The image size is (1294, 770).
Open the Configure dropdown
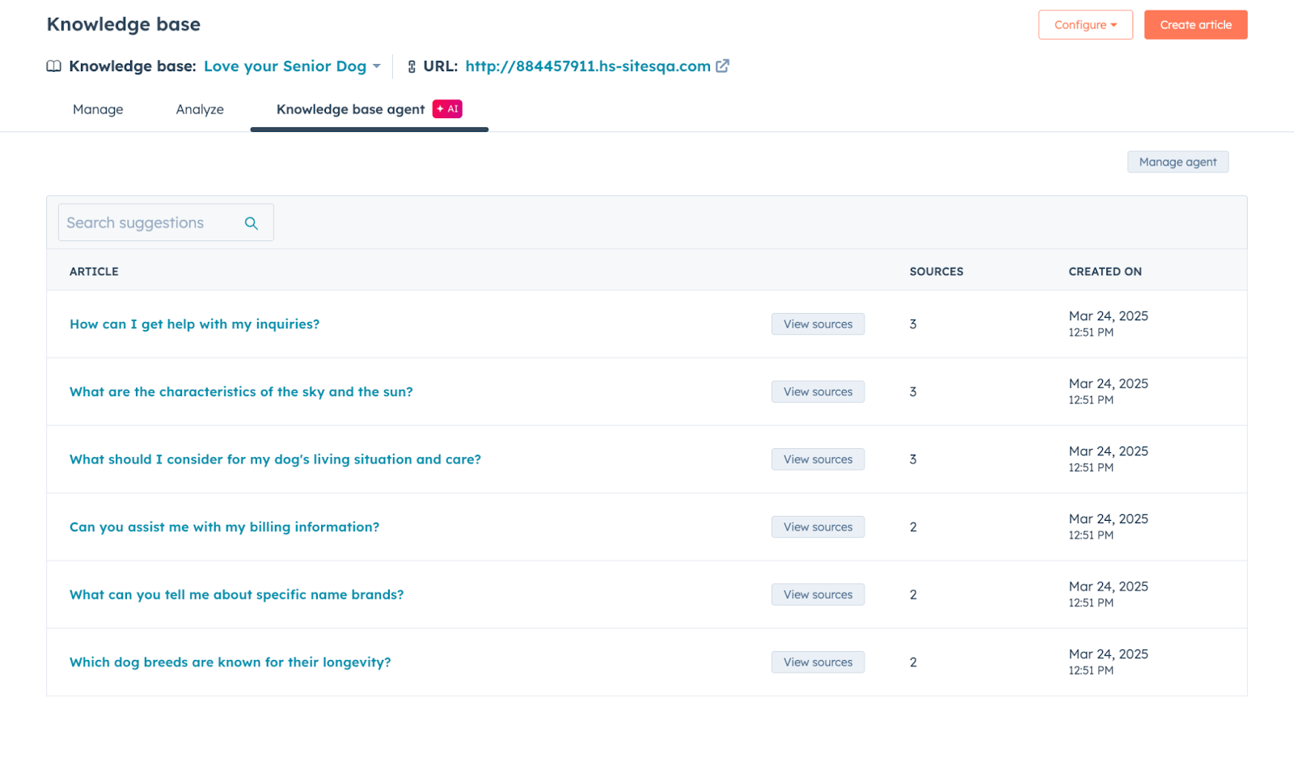[1085, 25]
